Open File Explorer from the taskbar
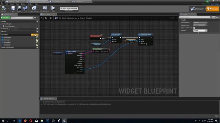 pos(42,121)
